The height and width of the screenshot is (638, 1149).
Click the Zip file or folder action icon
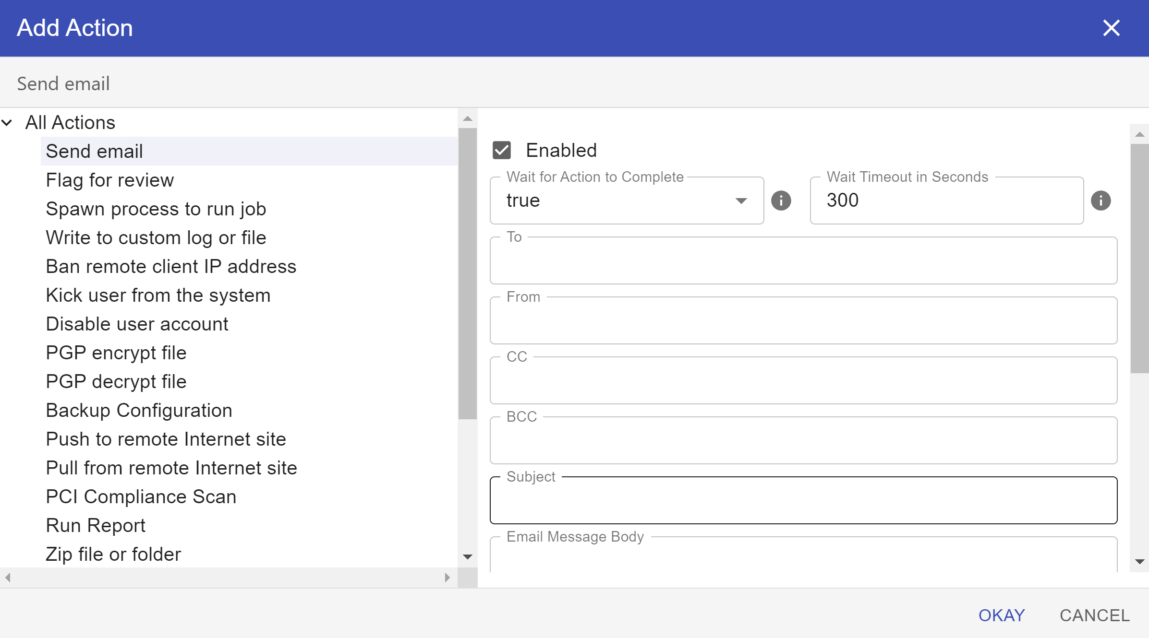coord(112,554)
